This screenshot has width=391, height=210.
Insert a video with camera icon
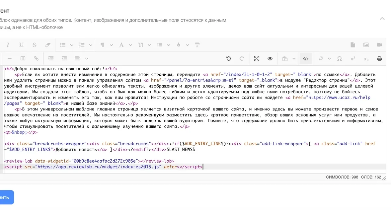379,45
